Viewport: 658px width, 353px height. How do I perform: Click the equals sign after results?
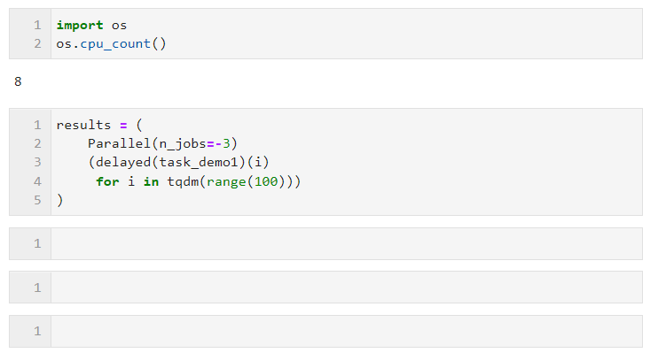pyautogui.click(x=123, y=126)
